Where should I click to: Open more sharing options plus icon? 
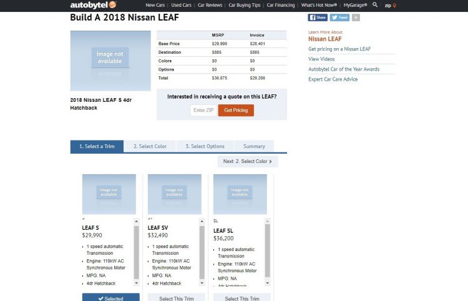click(356, 17)
